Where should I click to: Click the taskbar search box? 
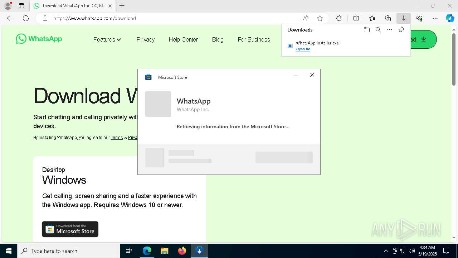click(69, 251)
